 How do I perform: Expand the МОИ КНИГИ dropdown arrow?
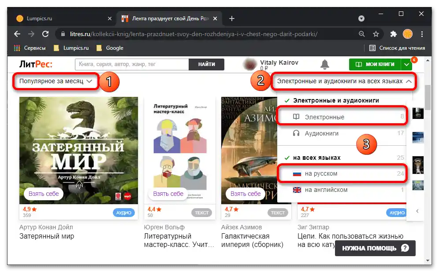pos(406,64)
